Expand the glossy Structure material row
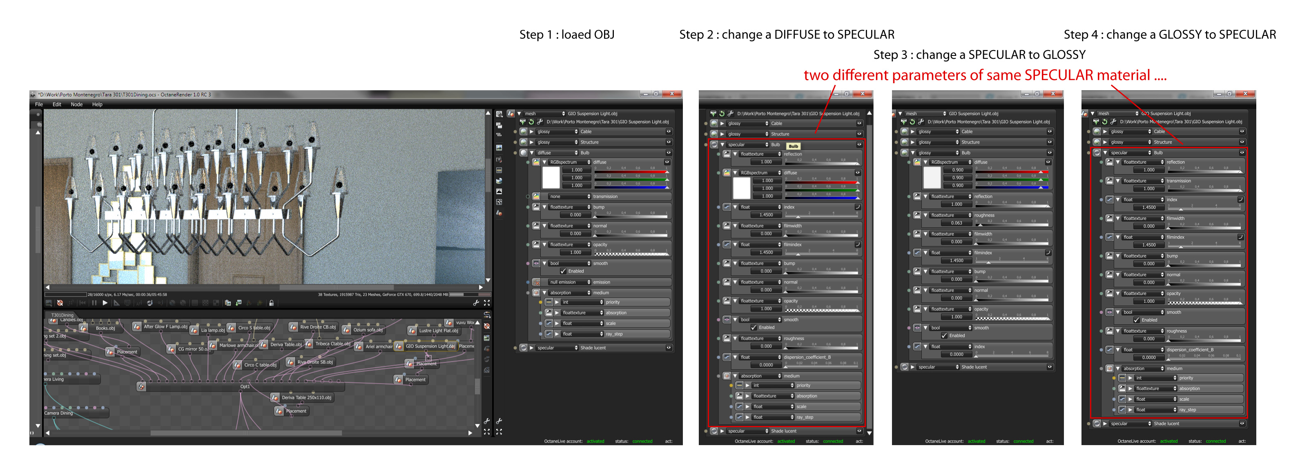1291x470 pixels. tap(531, 142)
